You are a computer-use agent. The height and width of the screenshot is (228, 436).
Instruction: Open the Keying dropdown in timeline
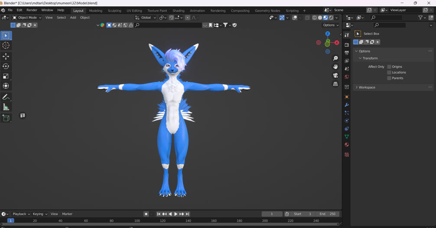click(x=40, y=214)
